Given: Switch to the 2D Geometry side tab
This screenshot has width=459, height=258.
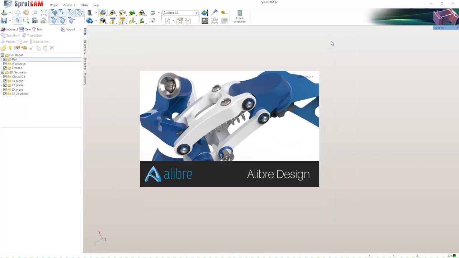Looking at the screenshot, I should pyautogui.click(x=85, y=47).
